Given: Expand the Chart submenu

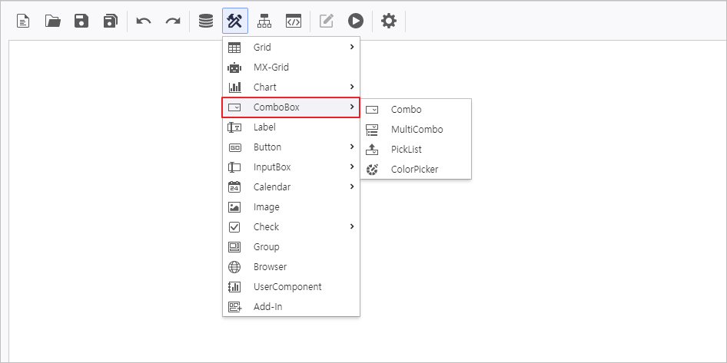Looking at the screenshot, I should (290, 87).
